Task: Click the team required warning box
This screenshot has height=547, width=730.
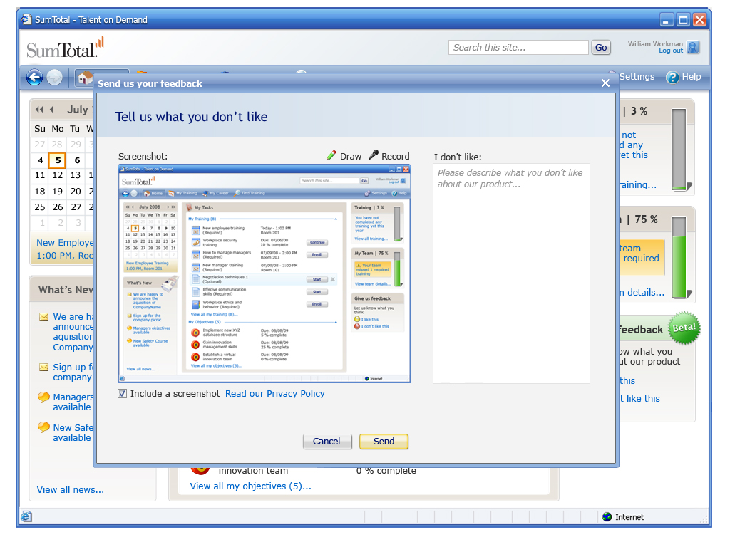Action: [x=642, y=257]
